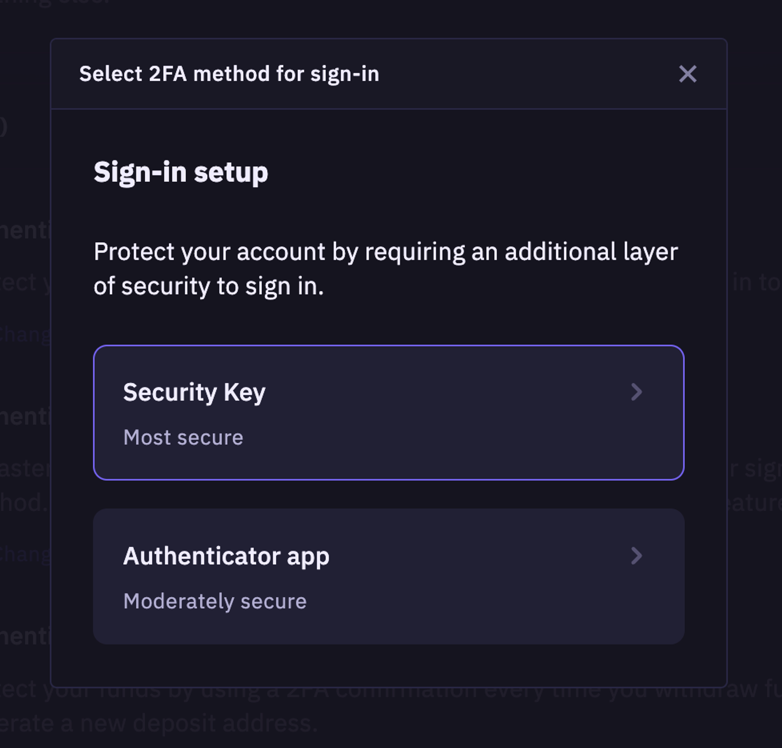Image resolution: width=782 pixels, height=748 pixels.
Task: Click the Sign-in setup heading
Action: (181, 172)
